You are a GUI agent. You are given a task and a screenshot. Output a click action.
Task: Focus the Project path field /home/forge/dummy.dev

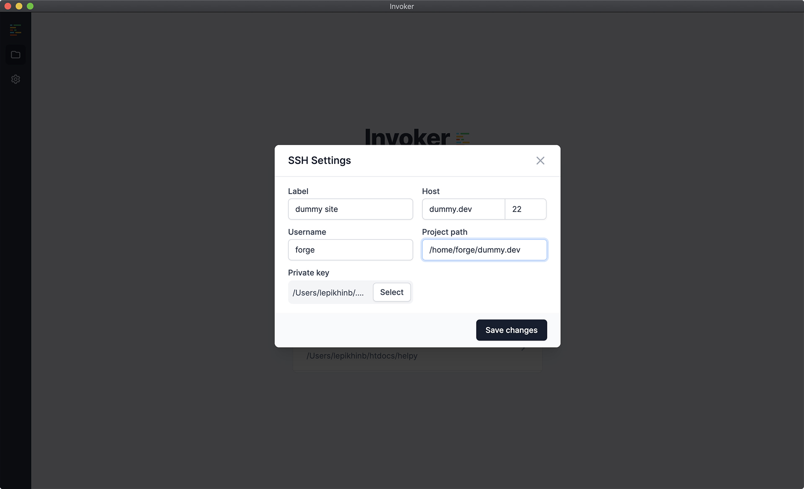(x=484, y=250)
